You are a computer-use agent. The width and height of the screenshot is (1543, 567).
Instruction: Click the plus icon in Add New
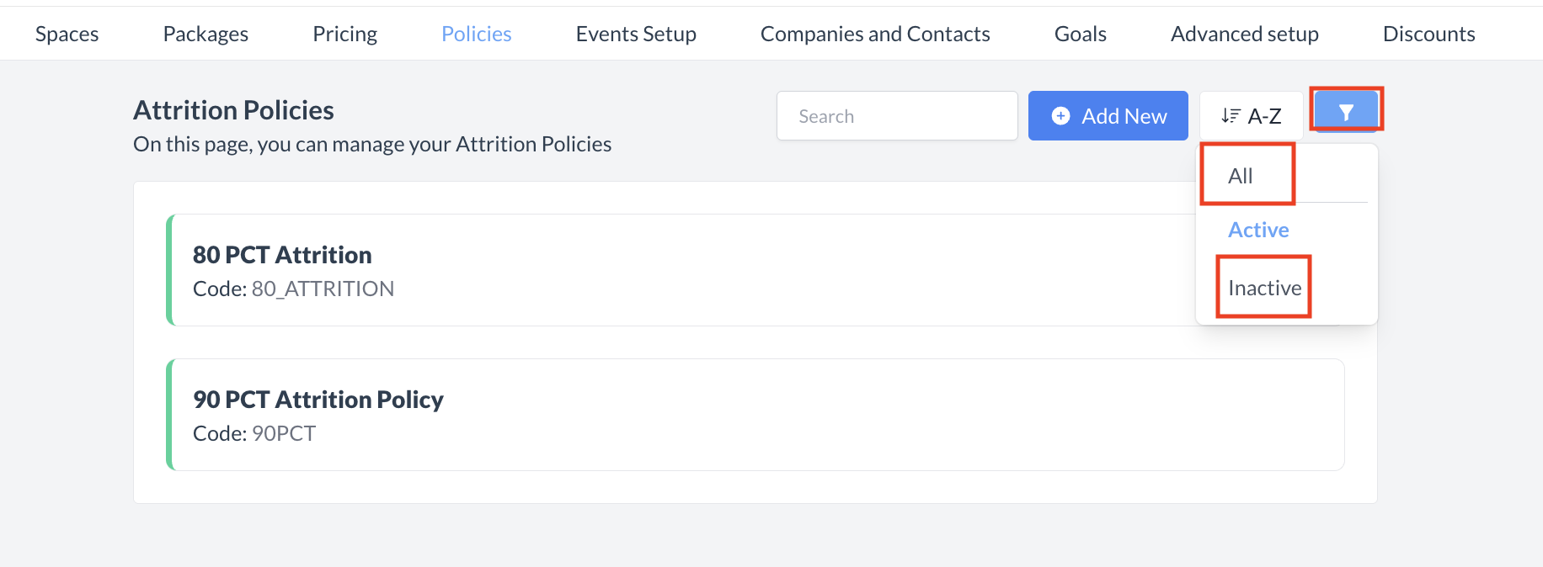point(1061,116)
